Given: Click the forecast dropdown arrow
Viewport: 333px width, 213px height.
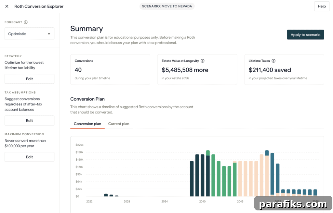Looking at the screenshot, I should [x=49, y=34].
